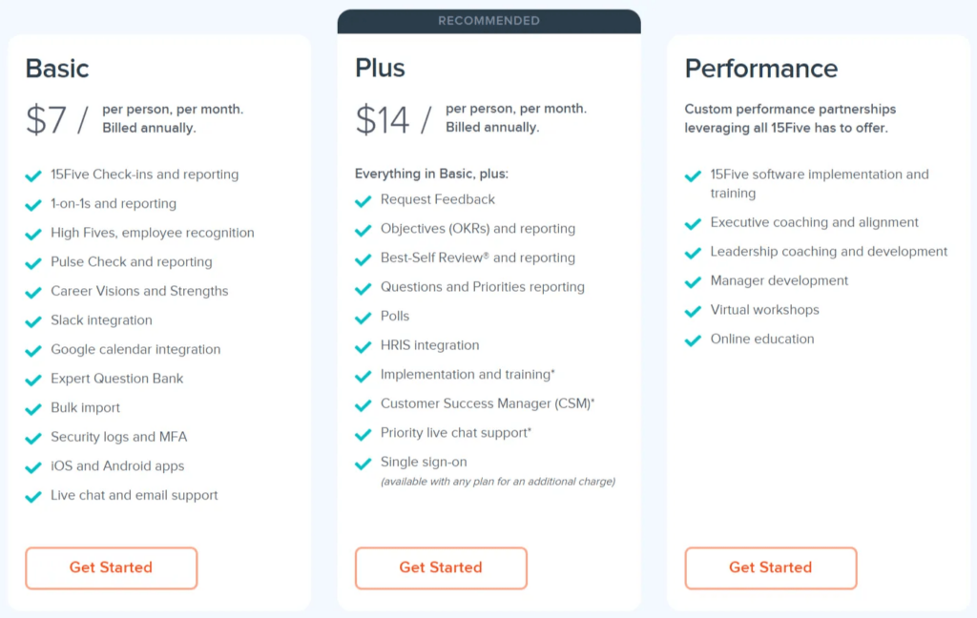
Task: Click the checkmark next to Expert Question Bank
Action: [x=33, y=380]
